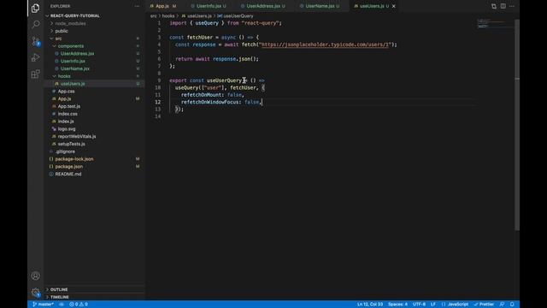The width and height of the screenshot is (547, 308).
Task: Open index.js file
Action: (66, 121)
